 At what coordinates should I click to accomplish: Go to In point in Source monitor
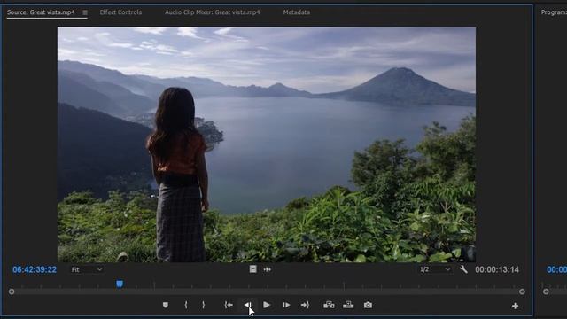pos(229,305)
